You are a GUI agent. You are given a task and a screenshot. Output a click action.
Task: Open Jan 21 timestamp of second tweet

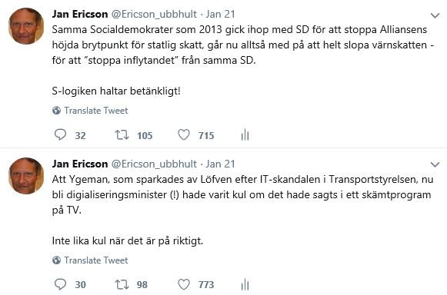(x=220, y=164)
